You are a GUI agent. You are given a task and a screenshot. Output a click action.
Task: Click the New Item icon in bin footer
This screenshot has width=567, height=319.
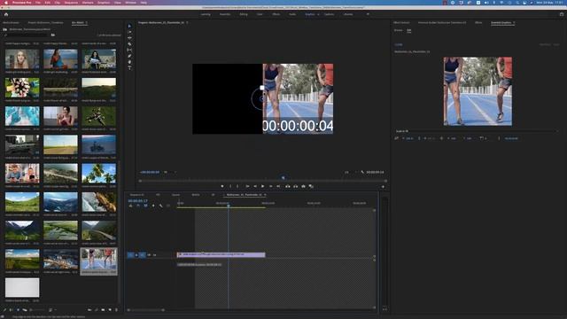(110, 310)
